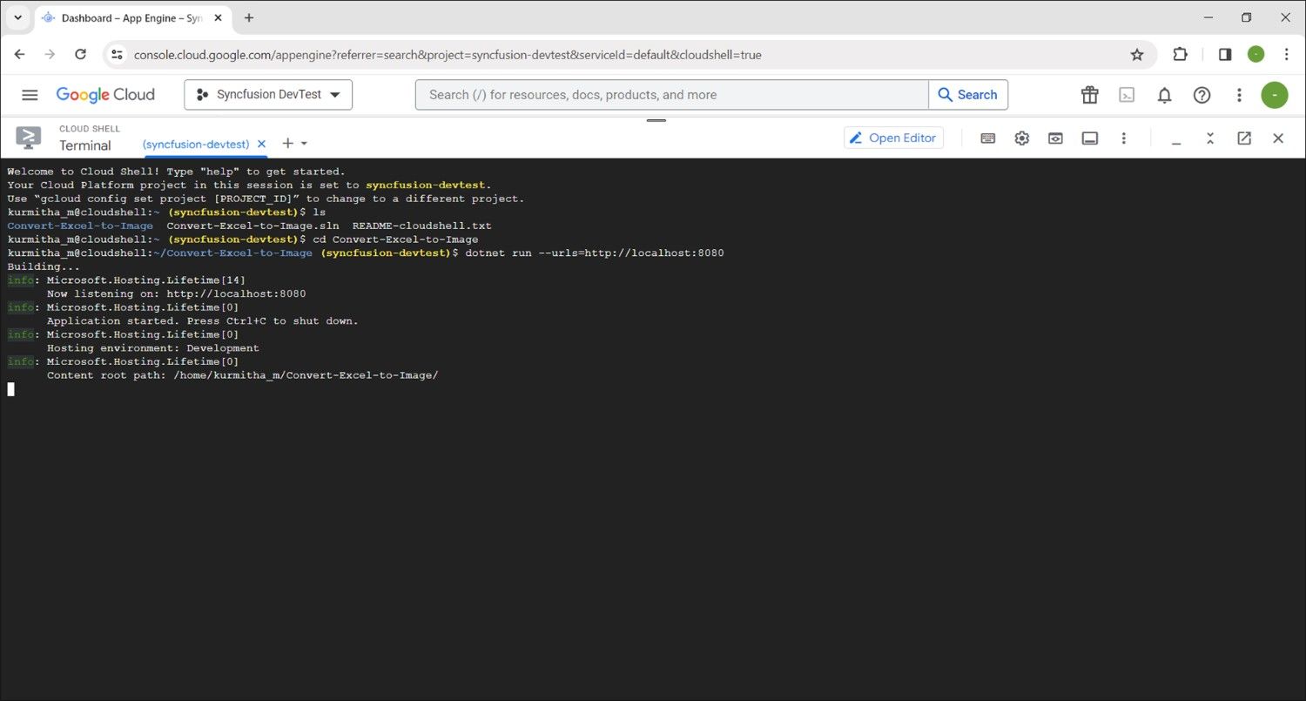Open the notifications bell

click(1164, 95)
